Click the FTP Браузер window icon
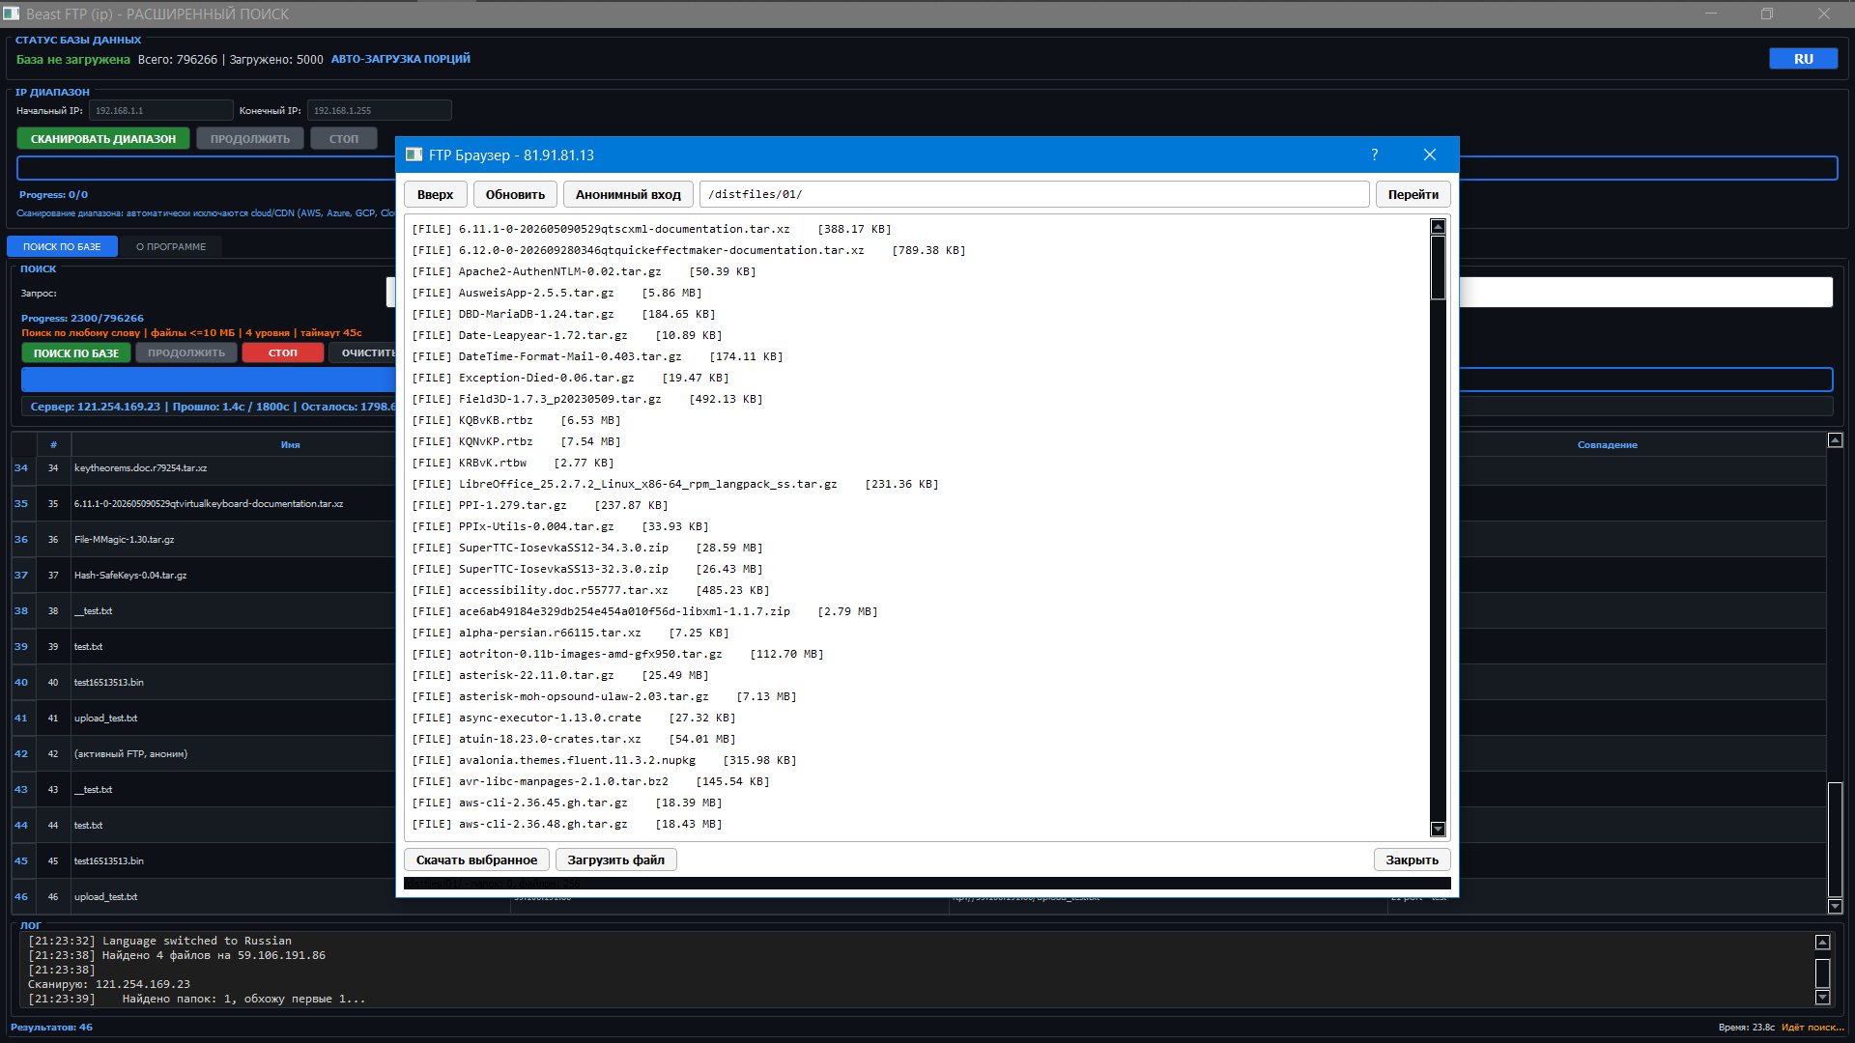This screenshot has height=1043, width=1855. coord(414,155)
